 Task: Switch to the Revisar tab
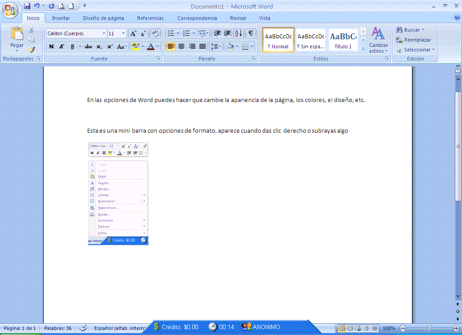238,18
